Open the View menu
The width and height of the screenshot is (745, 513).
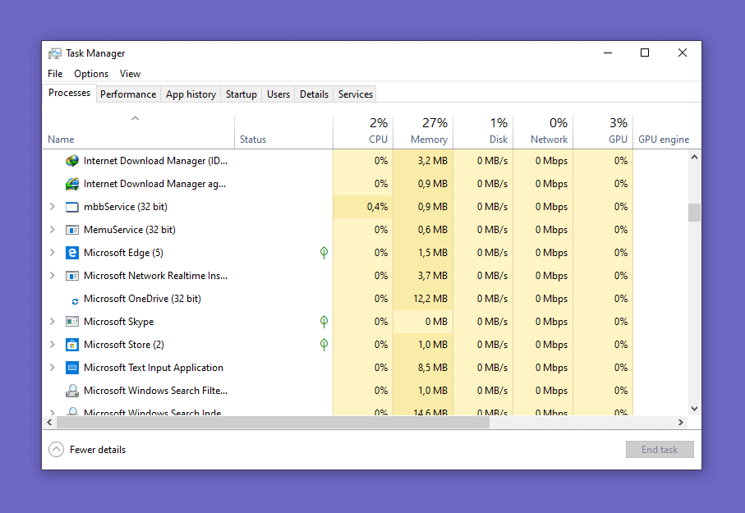click(130, 74)
